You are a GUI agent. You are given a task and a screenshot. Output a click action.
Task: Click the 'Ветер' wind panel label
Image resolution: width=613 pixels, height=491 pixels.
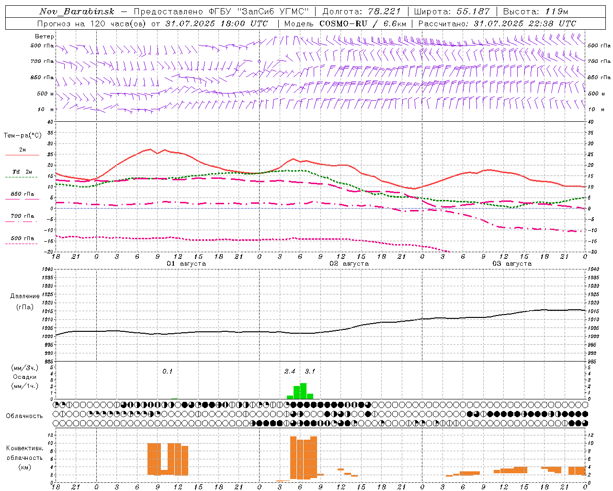pos(45,36)
